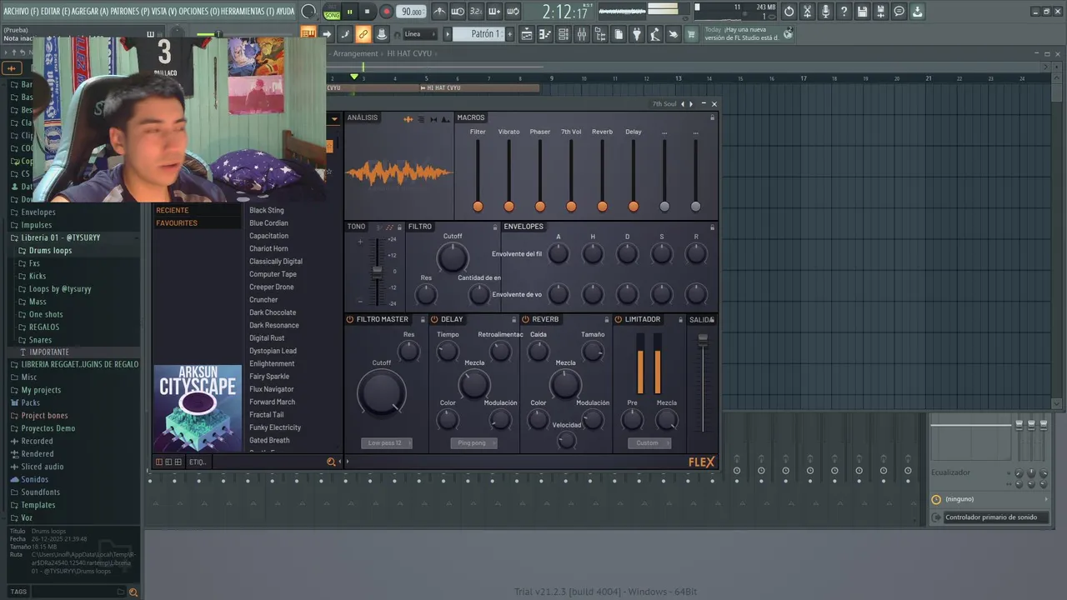Toggle the MACROS section lock
The width and height of the screenshot is (1067, 600).
tap(712, 117)
